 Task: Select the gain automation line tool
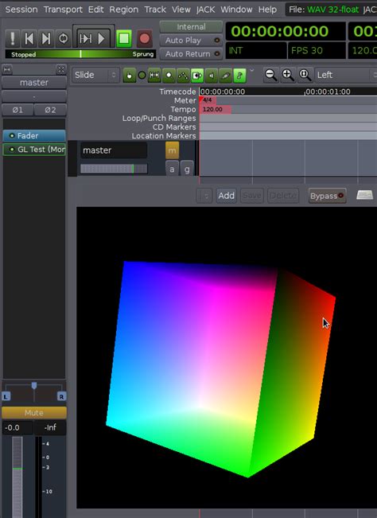pyautogui.click(x=183, y=76)
